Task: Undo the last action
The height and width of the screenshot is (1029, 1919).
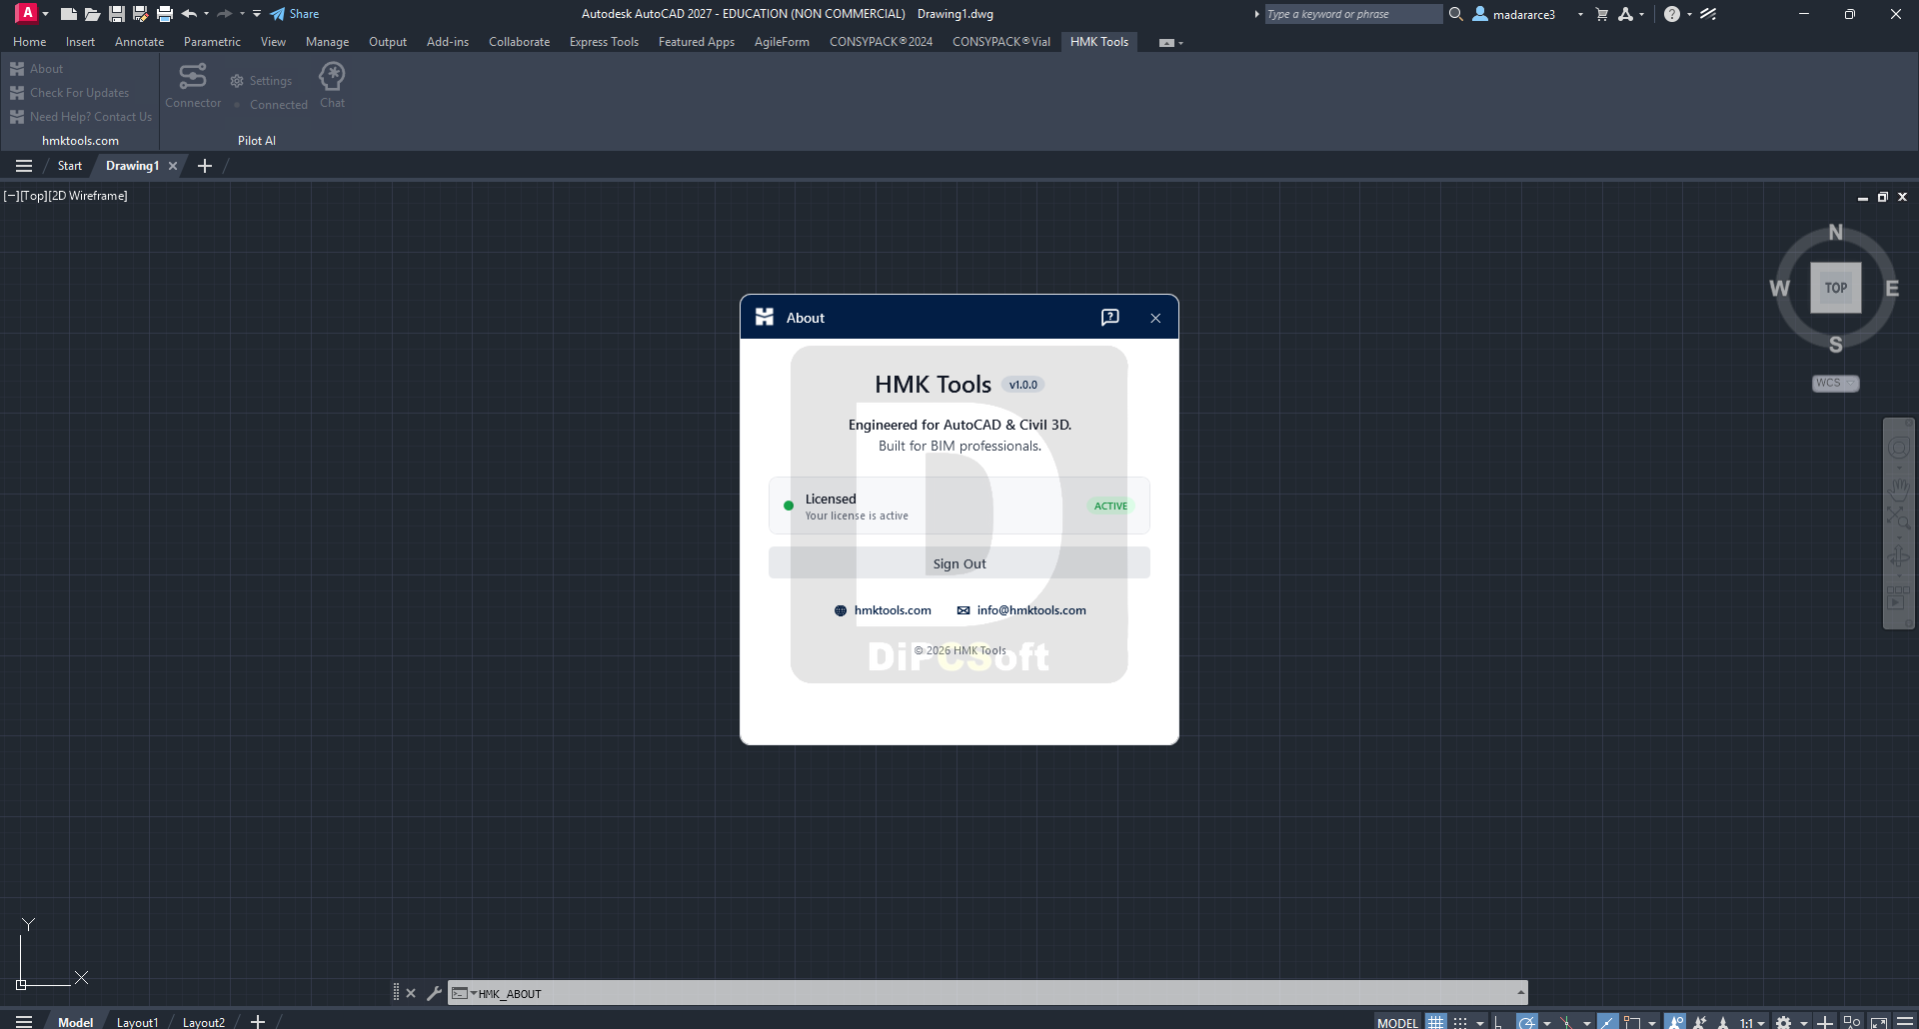Action: (189, 14)
